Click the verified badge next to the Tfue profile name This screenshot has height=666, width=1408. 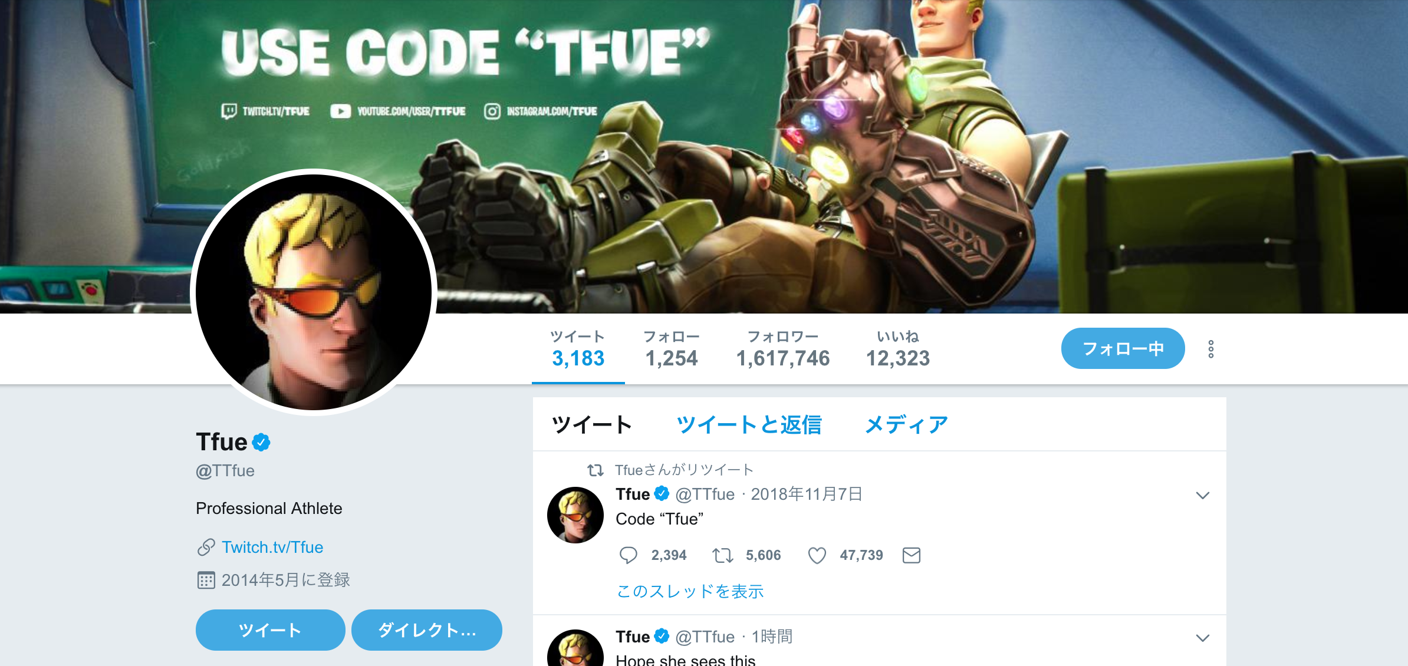[261, 442]
